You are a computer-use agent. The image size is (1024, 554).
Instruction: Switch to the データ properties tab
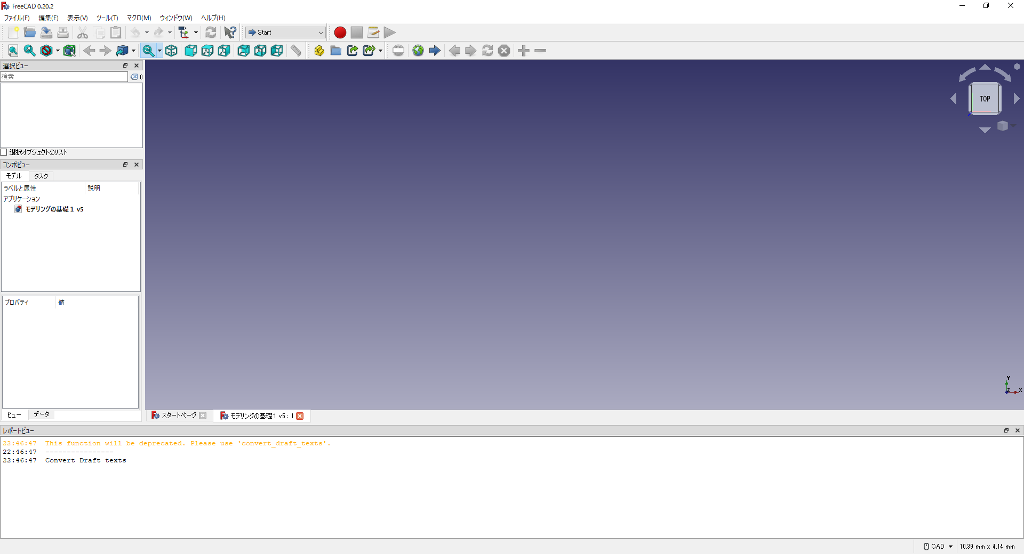click(41, 414)
